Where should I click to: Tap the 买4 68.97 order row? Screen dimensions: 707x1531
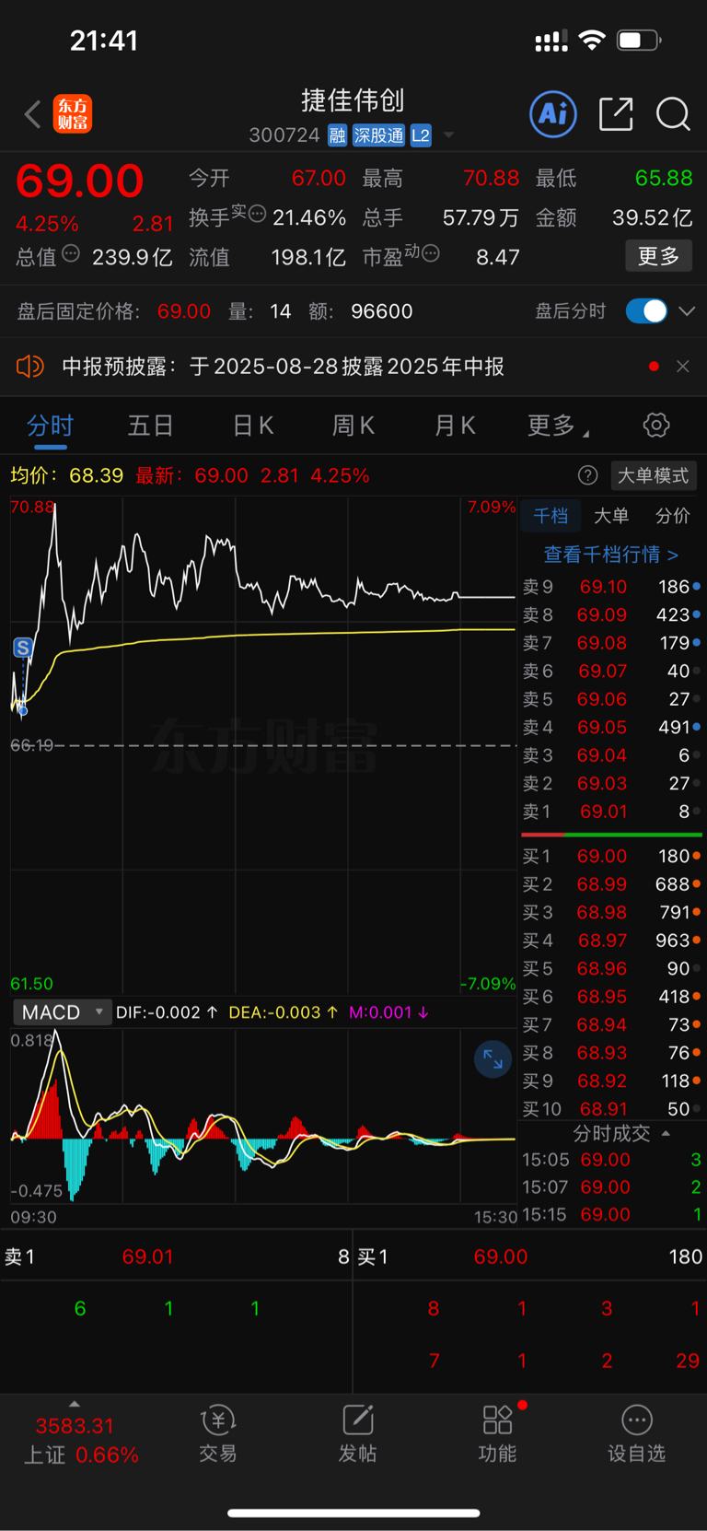(x=611, y=941)
